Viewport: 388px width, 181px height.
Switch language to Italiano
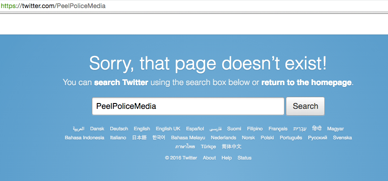click(x=118, y=138)
